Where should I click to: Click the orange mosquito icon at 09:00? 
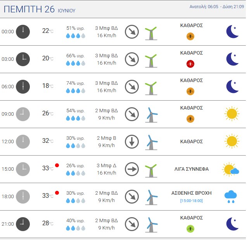190,119
